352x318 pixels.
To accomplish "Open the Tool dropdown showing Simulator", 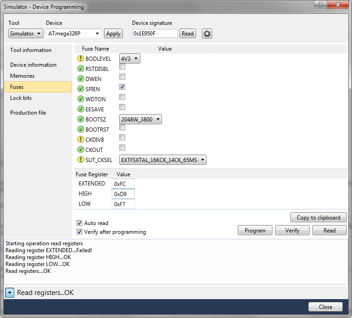I will [x=26, y=34].
